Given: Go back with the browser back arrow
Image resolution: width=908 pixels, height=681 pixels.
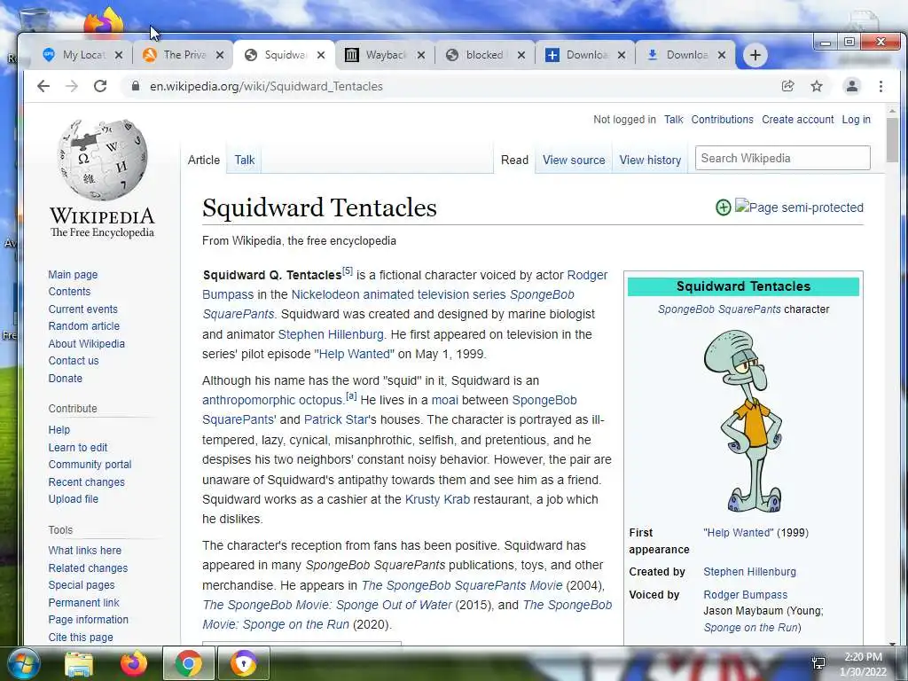Looking at the screenshot, I should click(43, 86).
